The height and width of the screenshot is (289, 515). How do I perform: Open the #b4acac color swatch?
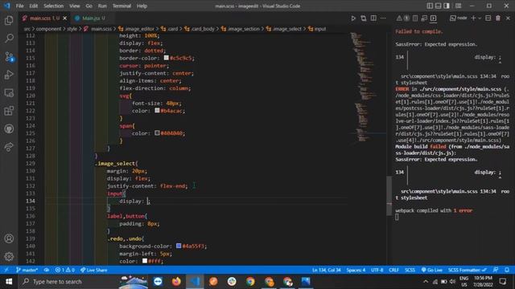pos(157,111)
